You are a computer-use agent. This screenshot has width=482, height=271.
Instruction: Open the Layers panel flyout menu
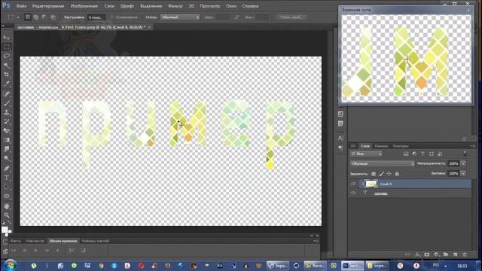(473, 146)
